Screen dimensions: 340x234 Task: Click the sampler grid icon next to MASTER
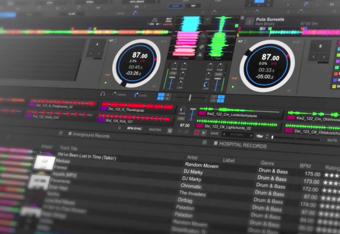(170, 131)
